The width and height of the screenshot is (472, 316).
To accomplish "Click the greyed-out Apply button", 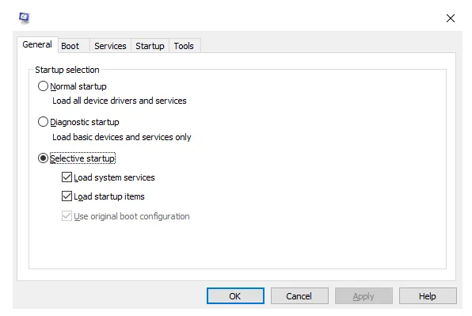I will 364,296.
